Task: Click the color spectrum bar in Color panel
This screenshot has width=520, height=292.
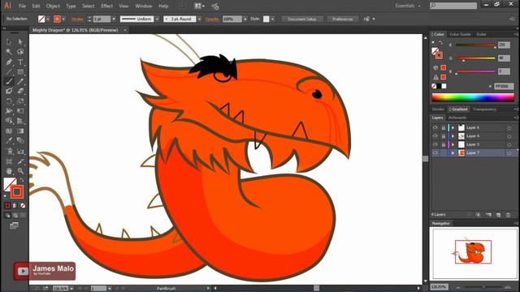Action: coord(473,97)
